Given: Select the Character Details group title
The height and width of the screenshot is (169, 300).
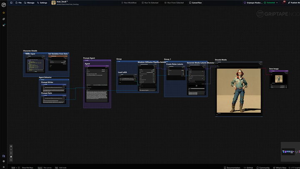Looking at the screenshot, I should tap(30, 51).
